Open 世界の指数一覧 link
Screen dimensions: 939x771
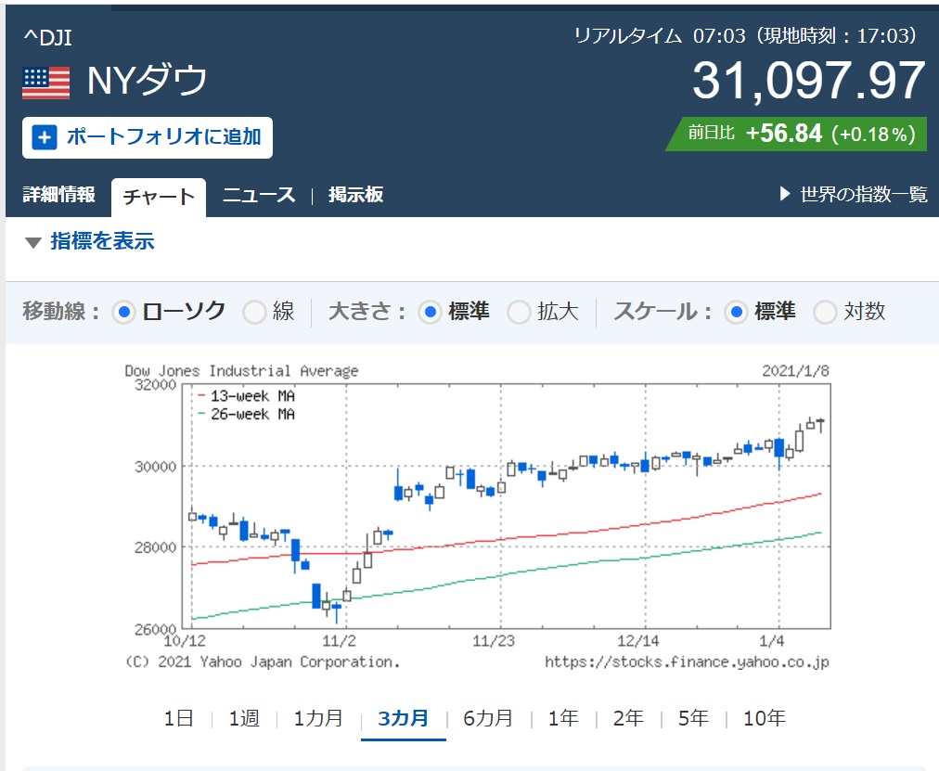pyautogui.click(x=864, y=194)
